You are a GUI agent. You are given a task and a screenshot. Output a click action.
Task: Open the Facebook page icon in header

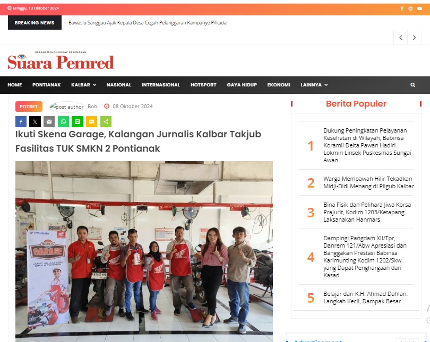pos(402,8)
